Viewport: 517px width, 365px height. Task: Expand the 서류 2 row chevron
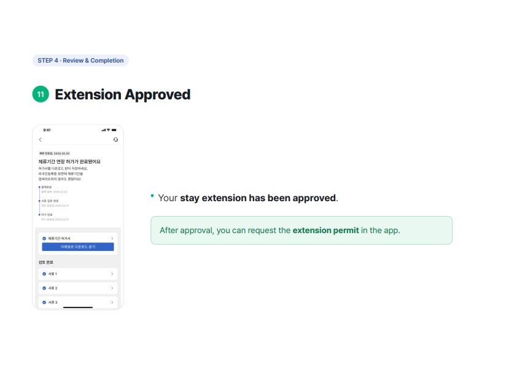click(x=112, y=288)
